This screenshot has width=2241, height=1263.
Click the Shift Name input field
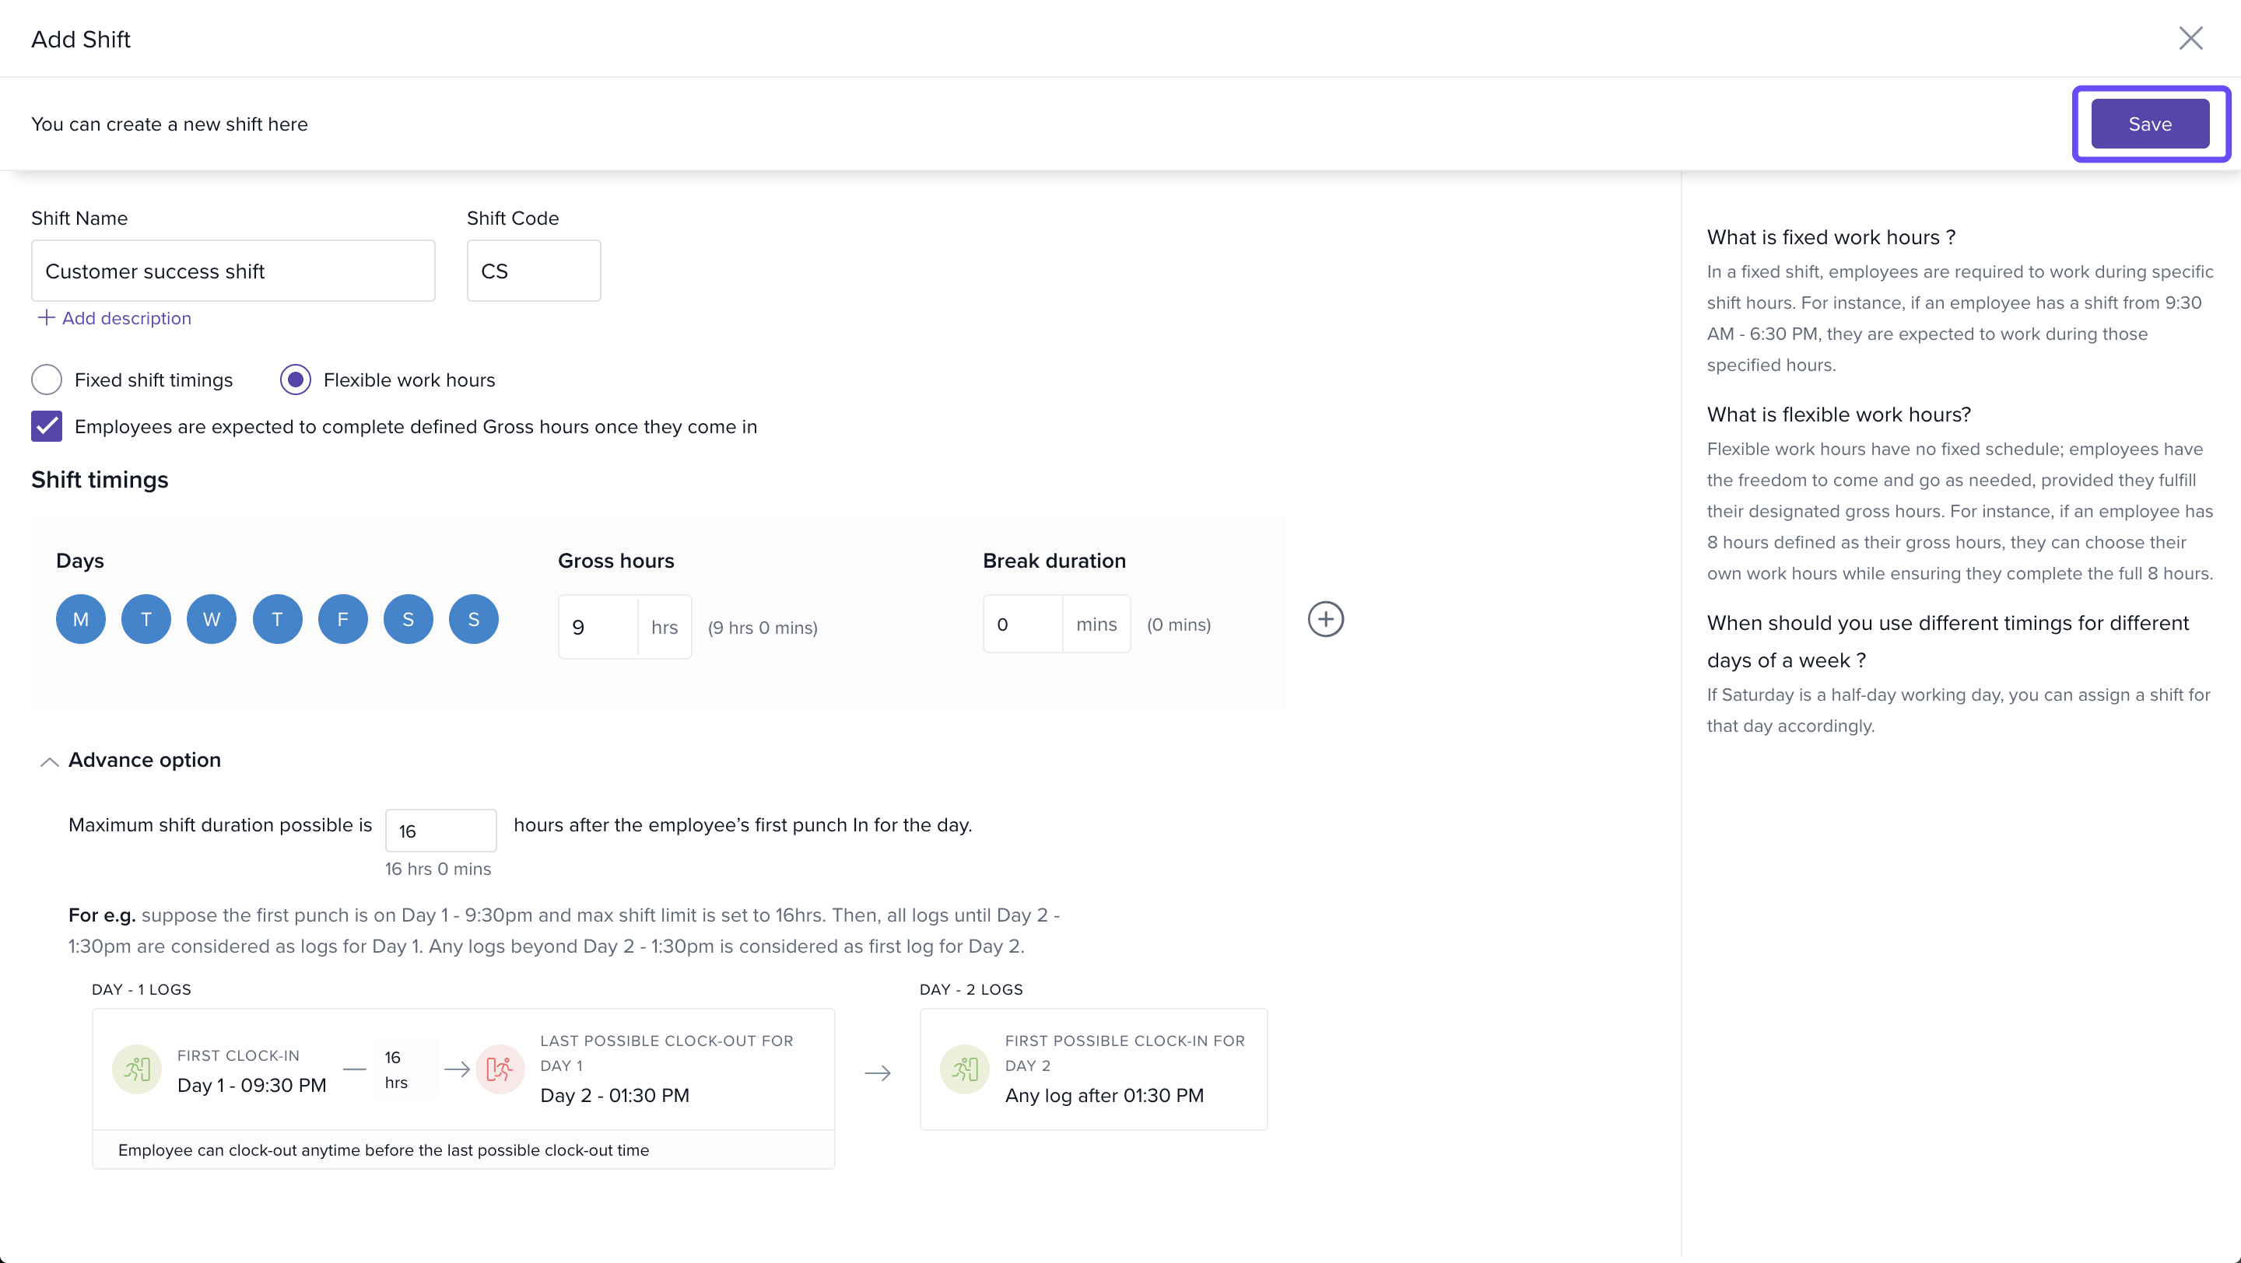pos(233,271)
